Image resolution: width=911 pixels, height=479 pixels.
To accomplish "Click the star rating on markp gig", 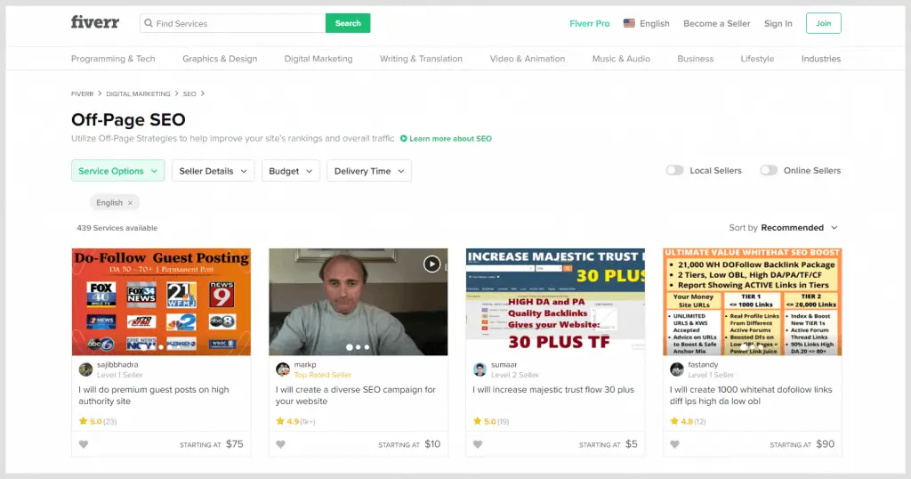I will pos(295,421).
